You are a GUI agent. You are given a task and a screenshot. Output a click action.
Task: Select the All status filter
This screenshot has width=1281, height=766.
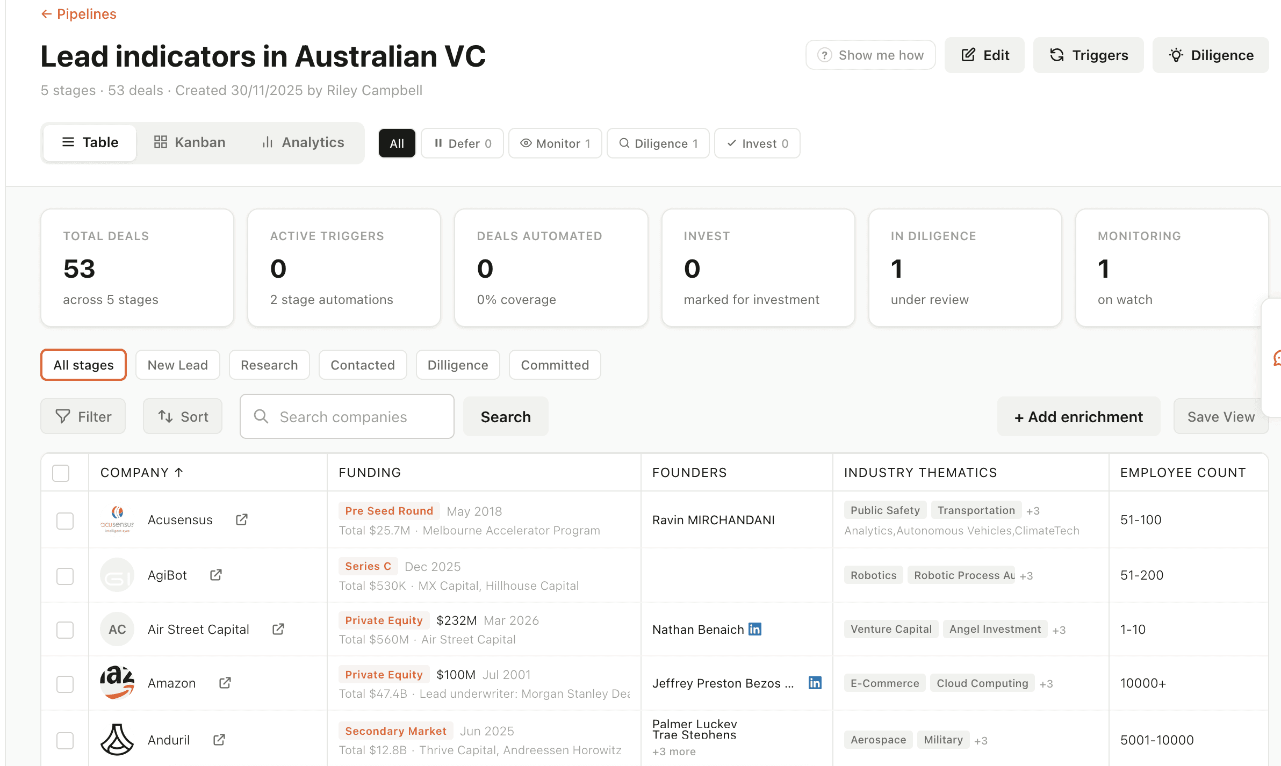397,143
